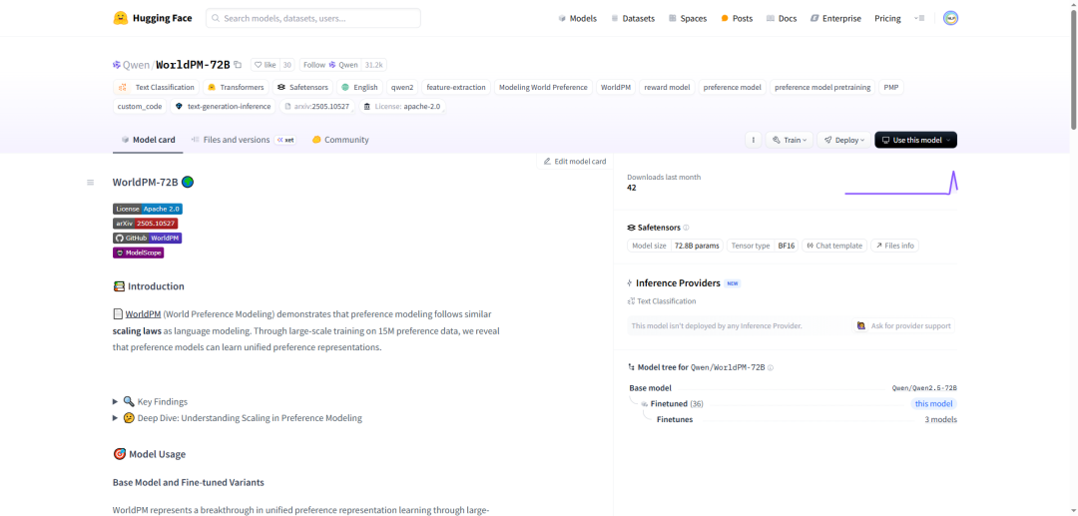Click the English language tag
Viewport: 1078px width, 516px height.
(359, 87)
